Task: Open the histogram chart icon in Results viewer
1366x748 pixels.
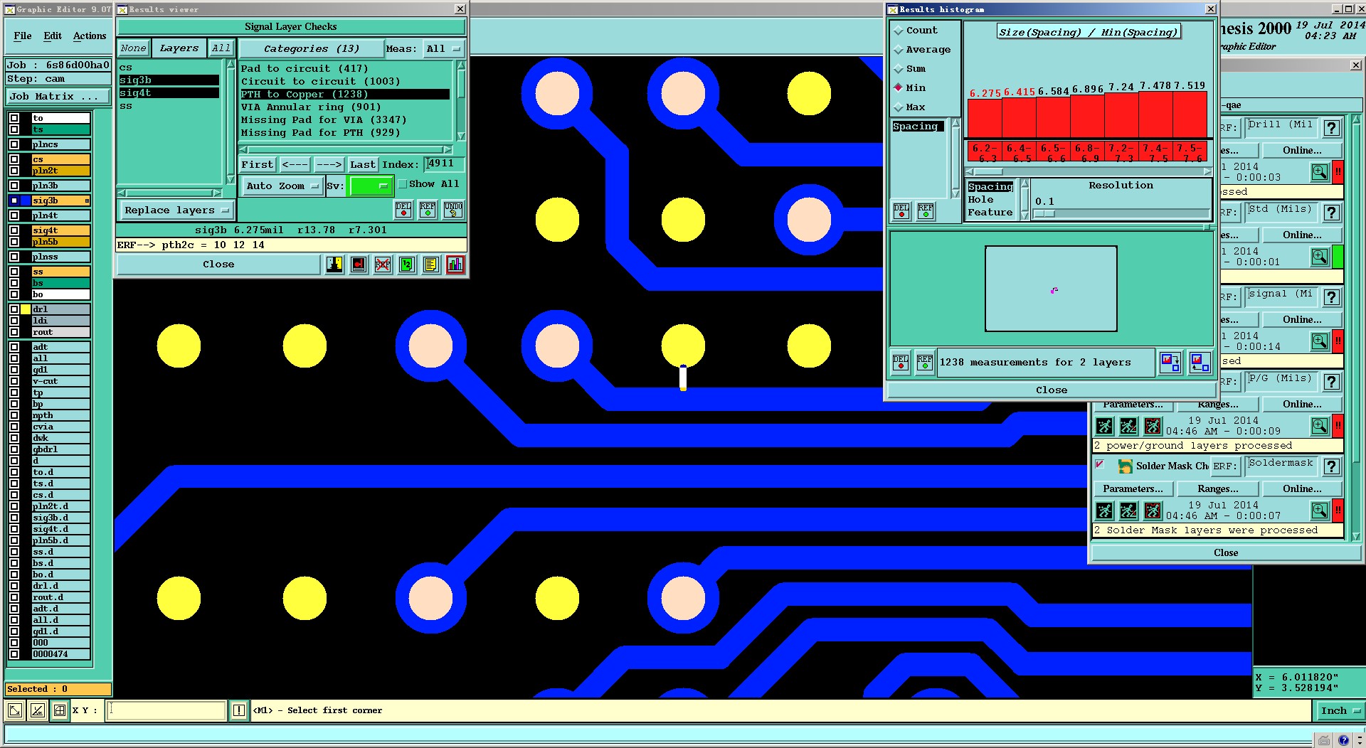Action: coord(455,265)
